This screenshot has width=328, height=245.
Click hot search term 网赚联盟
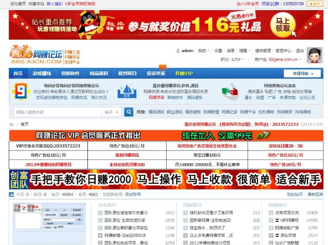click(x=211, y=112)
